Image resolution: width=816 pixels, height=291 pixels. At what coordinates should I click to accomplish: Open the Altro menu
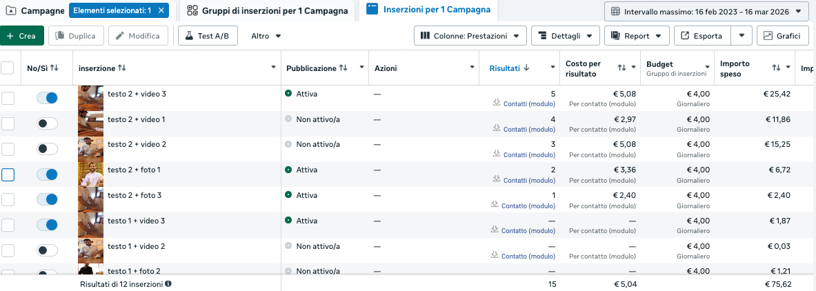[x=266, y=36]
